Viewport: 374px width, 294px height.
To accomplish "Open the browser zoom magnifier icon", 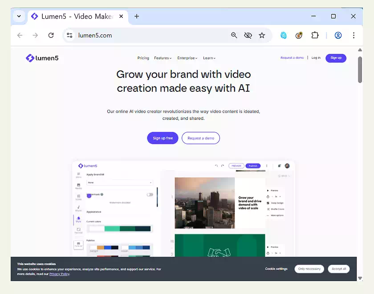I will [x=234, y=35].
